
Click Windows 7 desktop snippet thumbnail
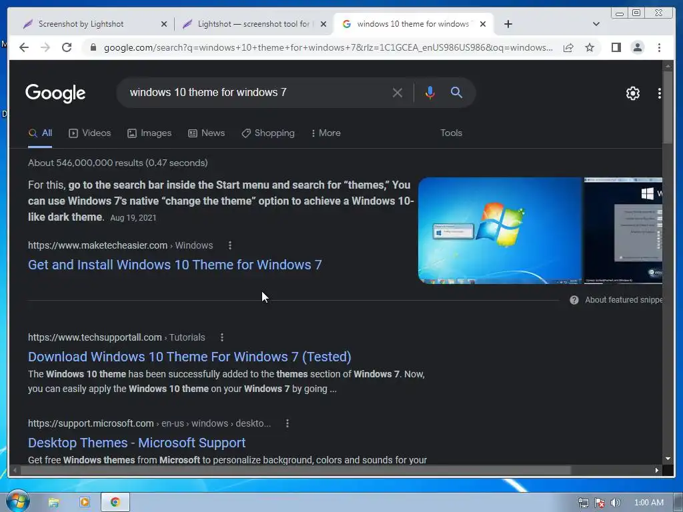500,230
